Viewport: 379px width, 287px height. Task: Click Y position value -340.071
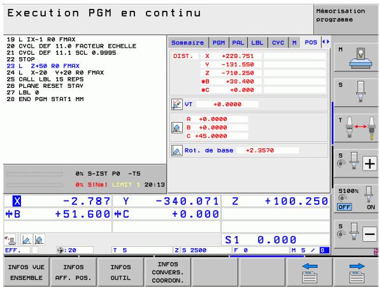[187, 201]
